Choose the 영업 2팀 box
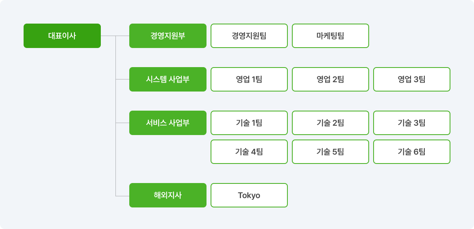 (x=330, y=79)
